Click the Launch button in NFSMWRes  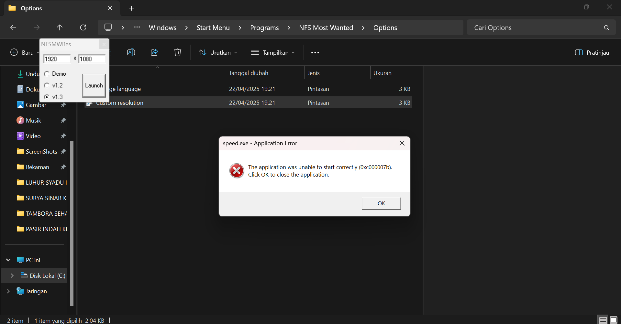pos(94,85)
